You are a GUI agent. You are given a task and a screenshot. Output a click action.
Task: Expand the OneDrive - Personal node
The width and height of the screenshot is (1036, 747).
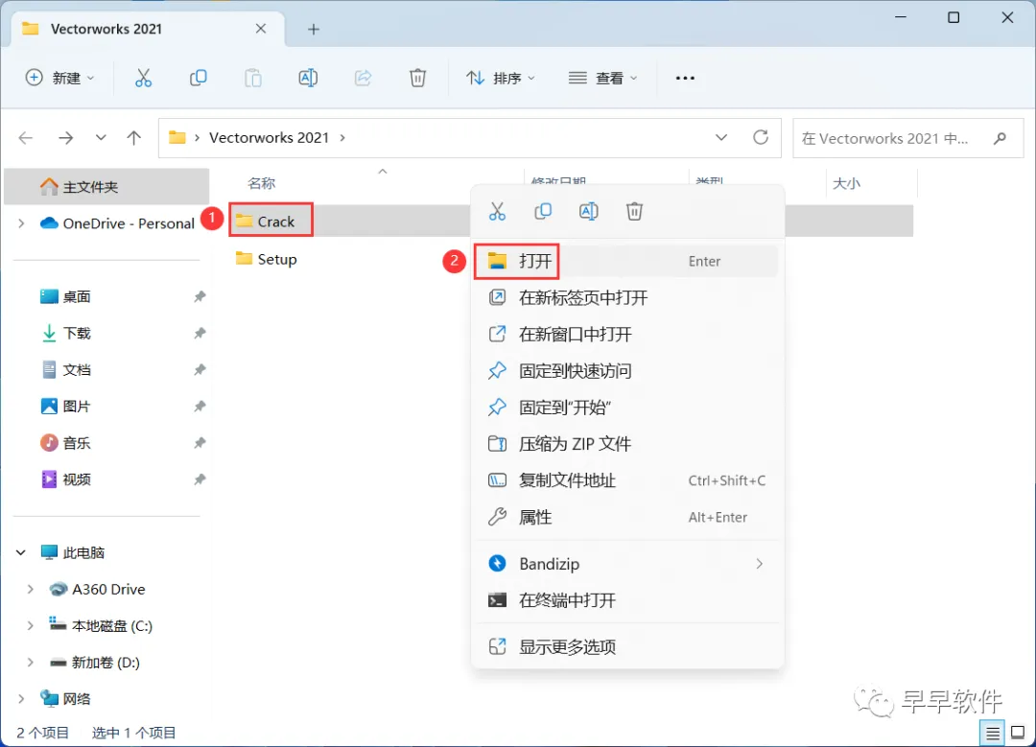[21, 223]
